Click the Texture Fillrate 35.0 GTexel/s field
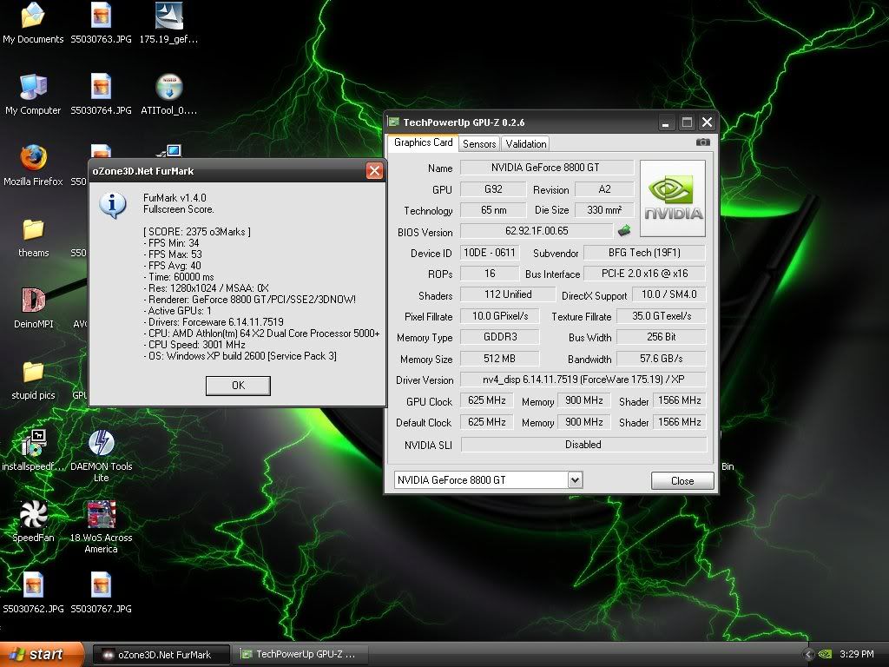The image size is (889, 667). pos(661,316)
